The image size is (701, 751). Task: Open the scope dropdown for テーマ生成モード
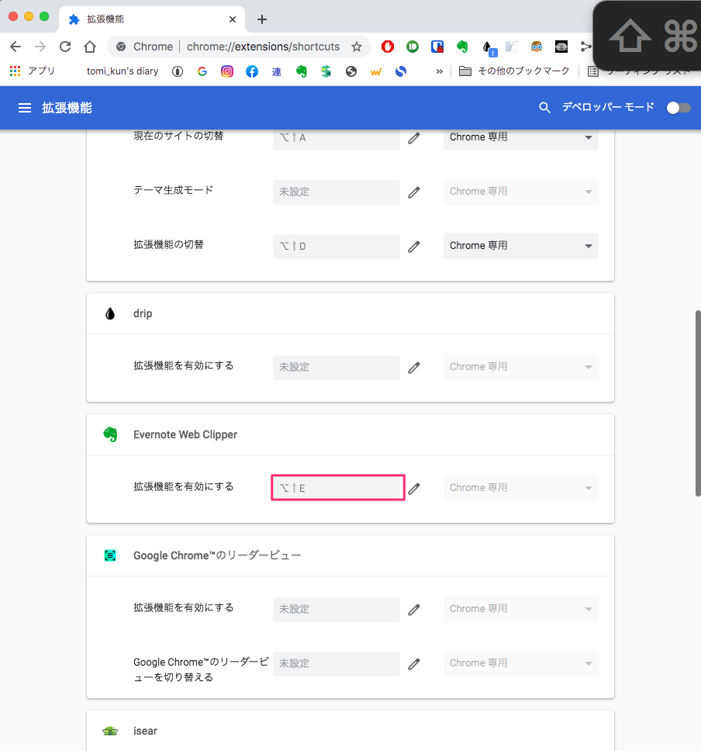[x=520, y=192]
